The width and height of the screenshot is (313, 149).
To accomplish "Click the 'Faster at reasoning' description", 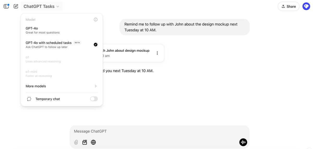I will pos(39,76).
